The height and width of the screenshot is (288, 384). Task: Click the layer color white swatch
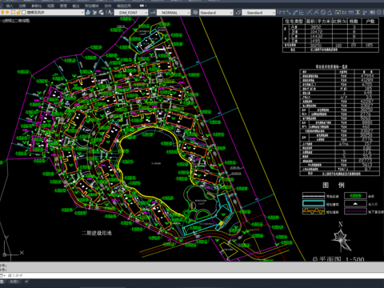(x=24, y=13)
